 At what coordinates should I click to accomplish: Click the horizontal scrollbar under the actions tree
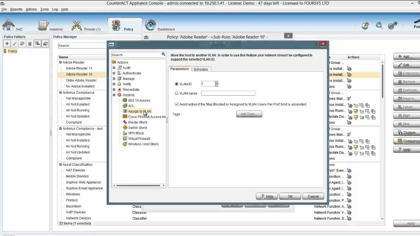pos(139,186)
